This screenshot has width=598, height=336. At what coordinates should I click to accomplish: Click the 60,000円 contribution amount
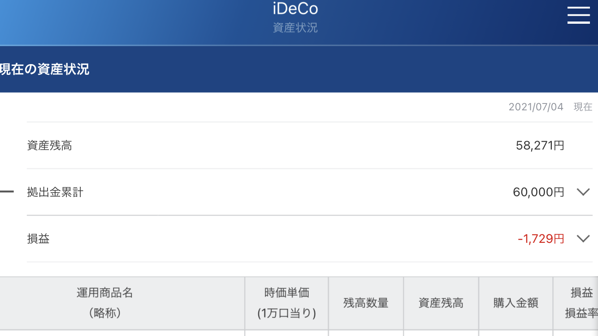[538, 192]
